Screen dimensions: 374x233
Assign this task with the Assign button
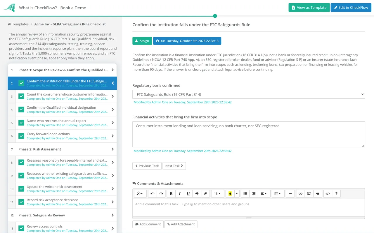tap(142, 41)
